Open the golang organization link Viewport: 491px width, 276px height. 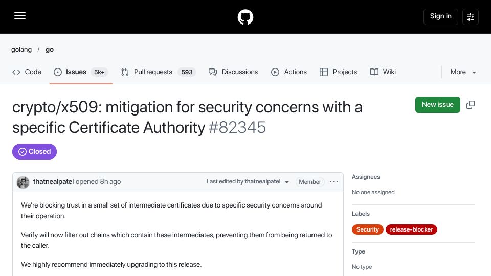click(21, 50)
